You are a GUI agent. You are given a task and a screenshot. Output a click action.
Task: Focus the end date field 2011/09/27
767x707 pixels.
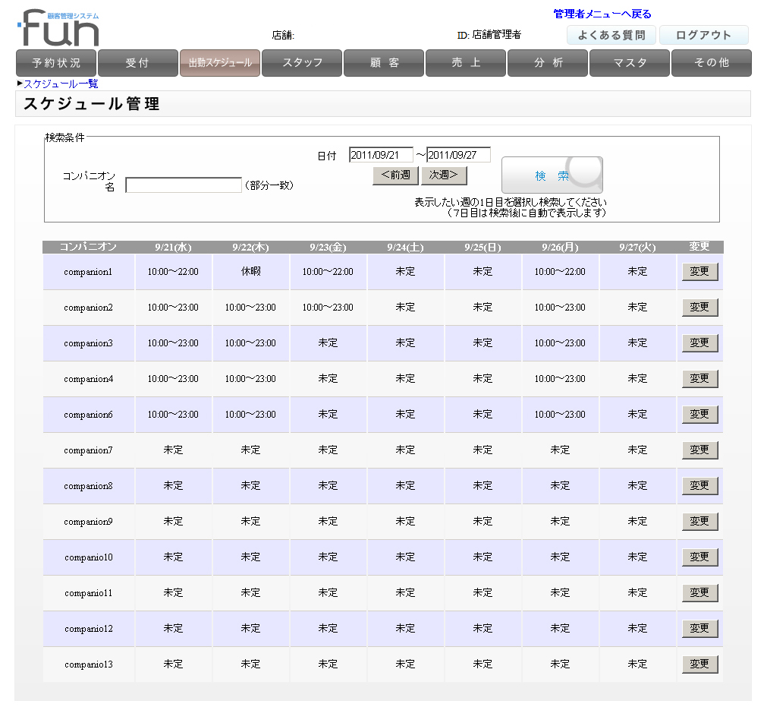click(x=458, y=155)
